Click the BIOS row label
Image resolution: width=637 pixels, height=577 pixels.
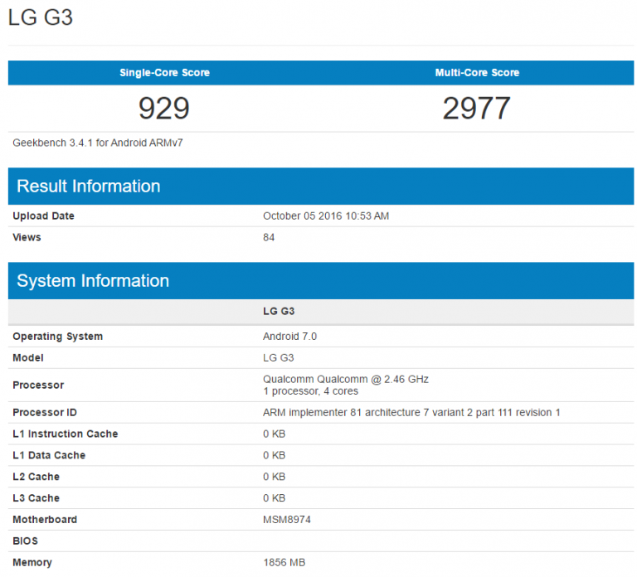click(25, 541)
